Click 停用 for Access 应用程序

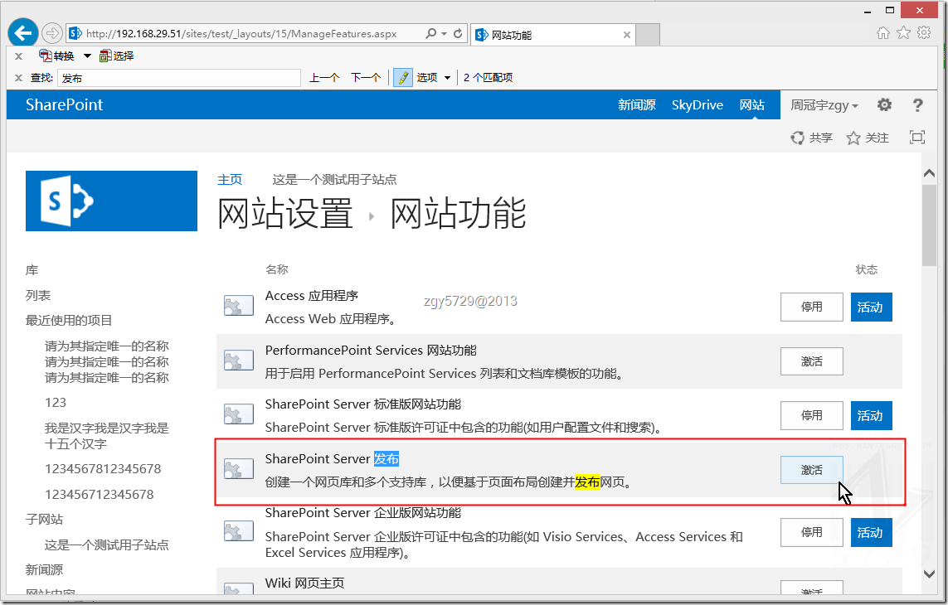811,307
